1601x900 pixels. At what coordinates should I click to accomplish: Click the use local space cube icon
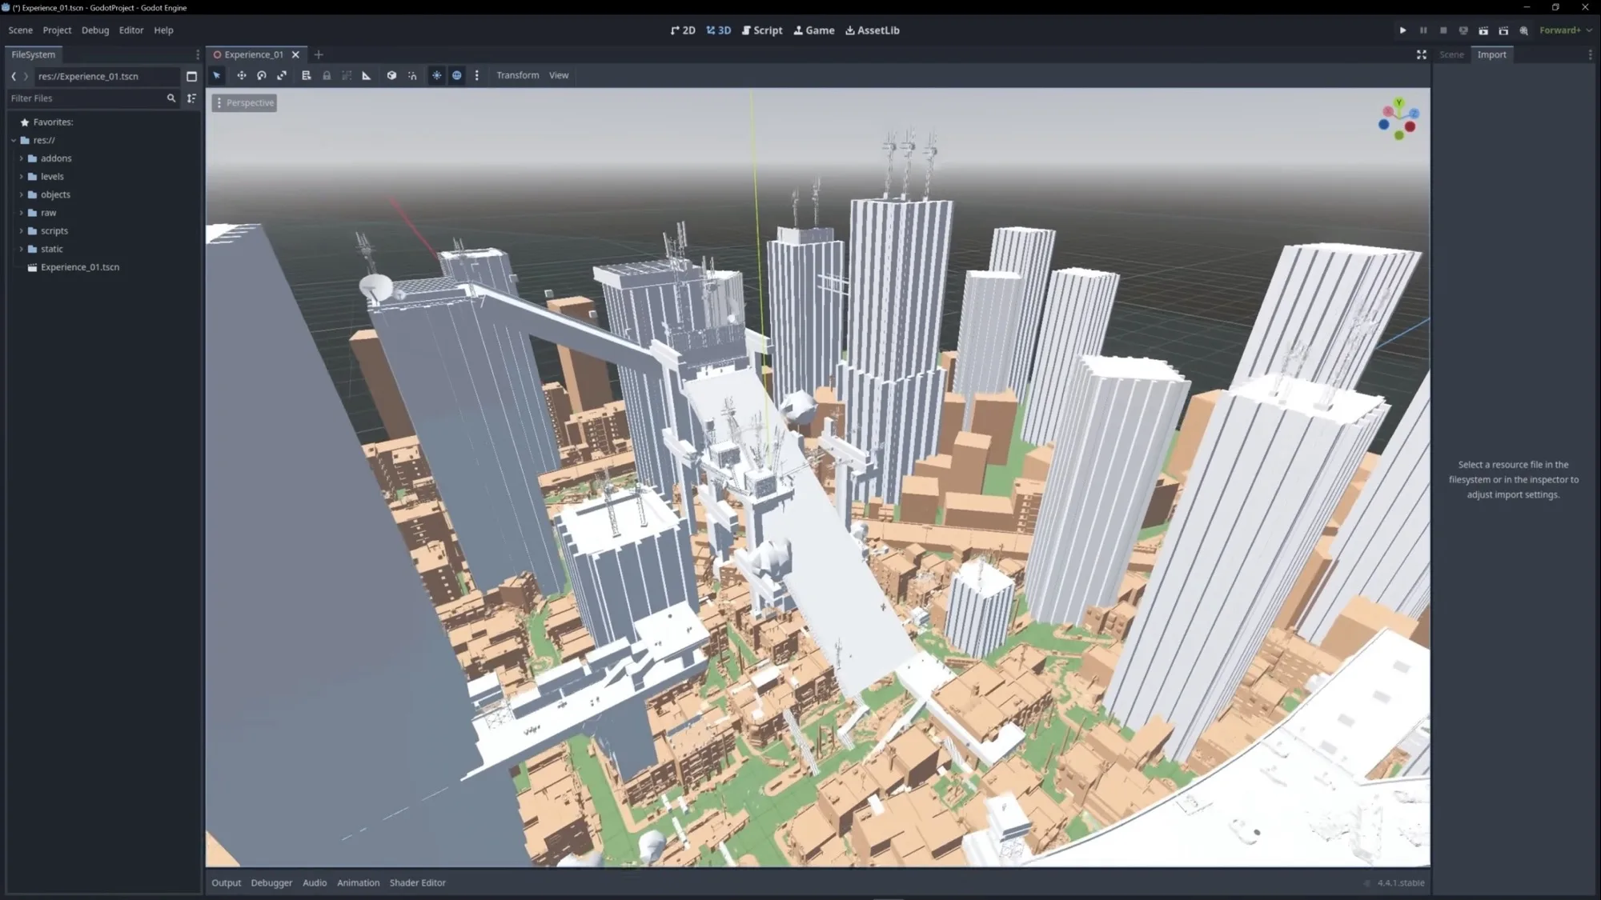pyautogui.click(x=391, y=75)
